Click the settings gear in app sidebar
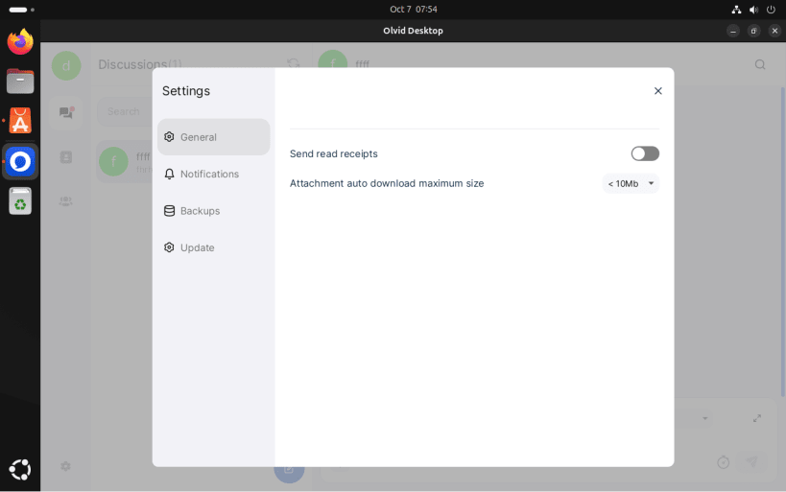The height and width of the screenshot is (492, 786). click(65, 466)
